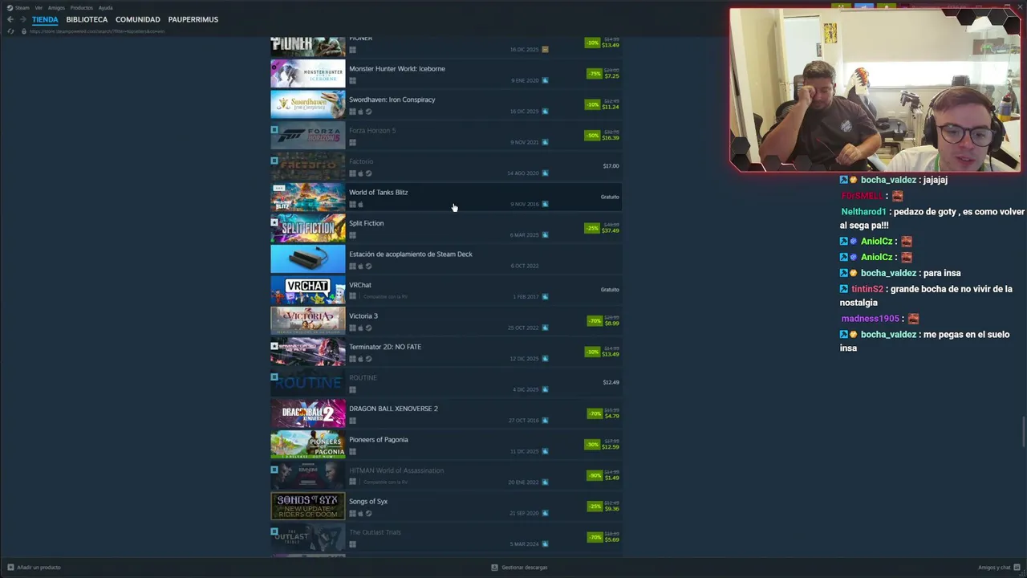1027x578 pixels.
Task: Open the Ver menu
Action: click(39, 7)
